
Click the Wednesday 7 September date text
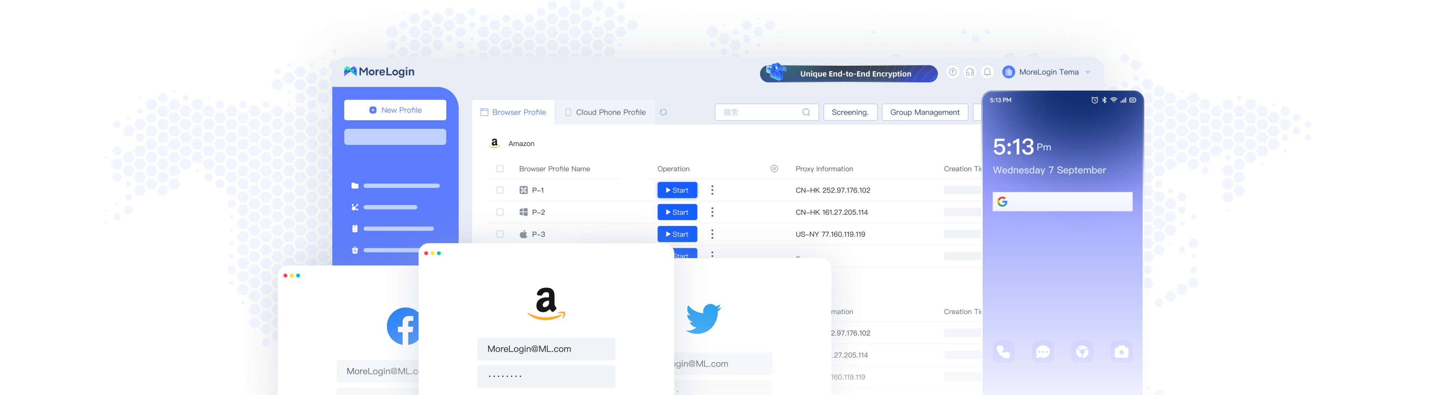click(x=1049, y=170)
